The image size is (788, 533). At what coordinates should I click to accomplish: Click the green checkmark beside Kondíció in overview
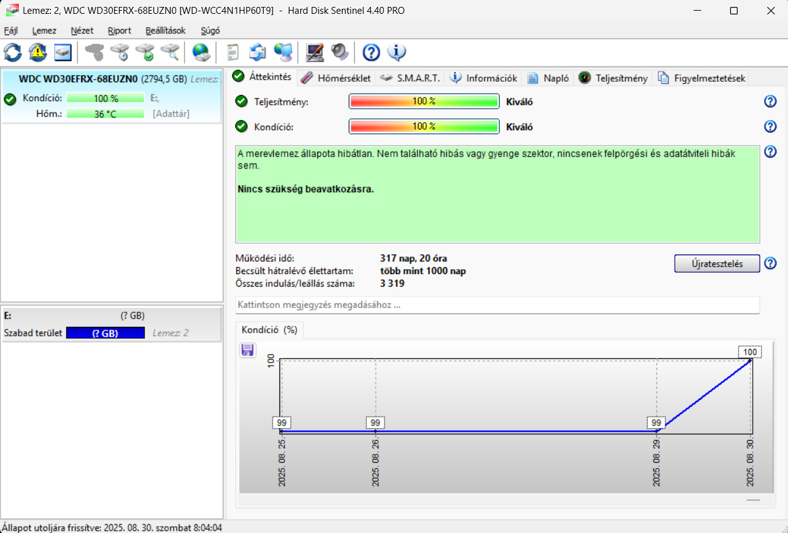(241, 127)
